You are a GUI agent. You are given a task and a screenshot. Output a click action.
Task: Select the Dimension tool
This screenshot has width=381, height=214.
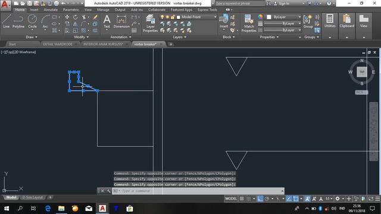click(121, 21)
